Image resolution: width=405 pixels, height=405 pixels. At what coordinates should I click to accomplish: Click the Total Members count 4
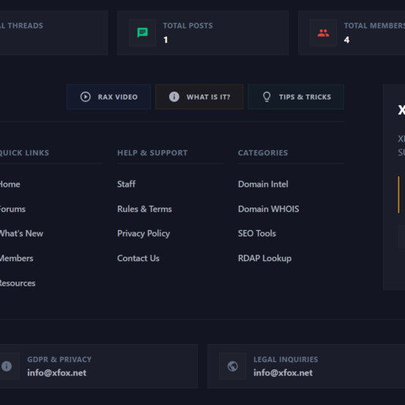(346, 40)
